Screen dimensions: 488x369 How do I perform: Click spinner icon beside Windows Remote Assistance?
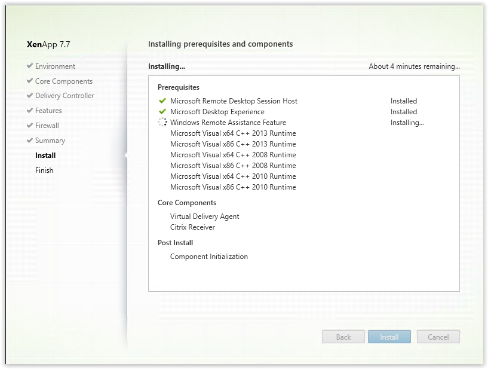162,122
